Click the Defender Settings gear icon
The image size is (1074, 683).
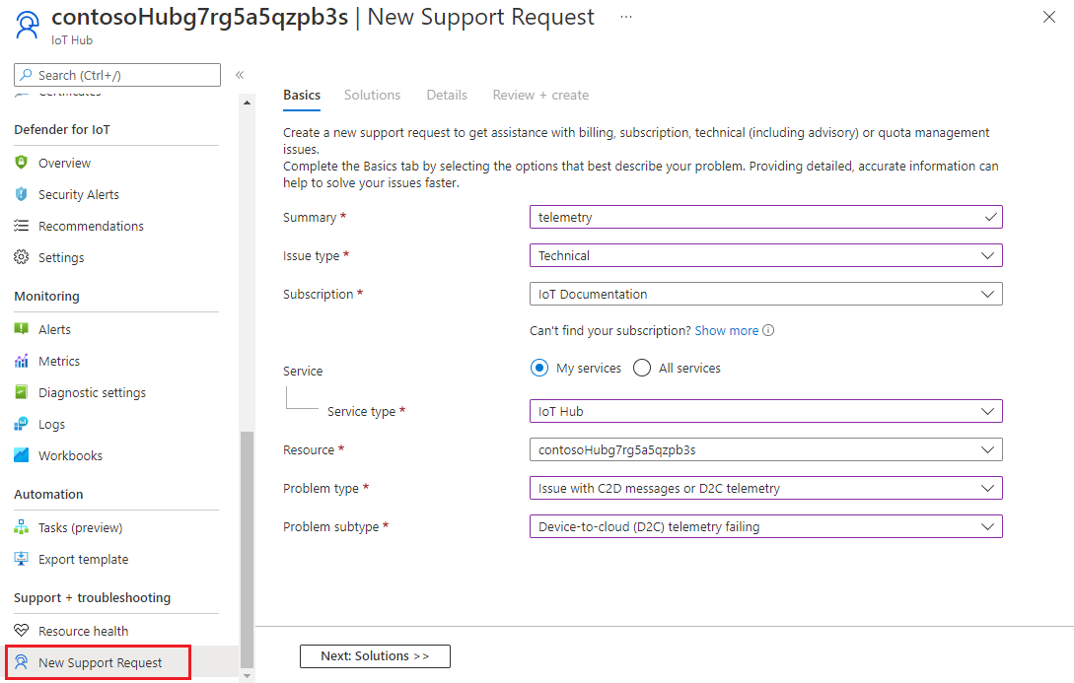tap(22, 258)
